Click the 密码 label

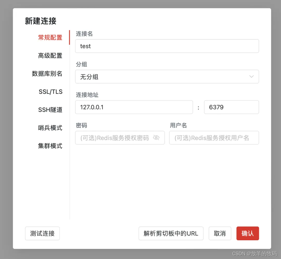(81, 125)
